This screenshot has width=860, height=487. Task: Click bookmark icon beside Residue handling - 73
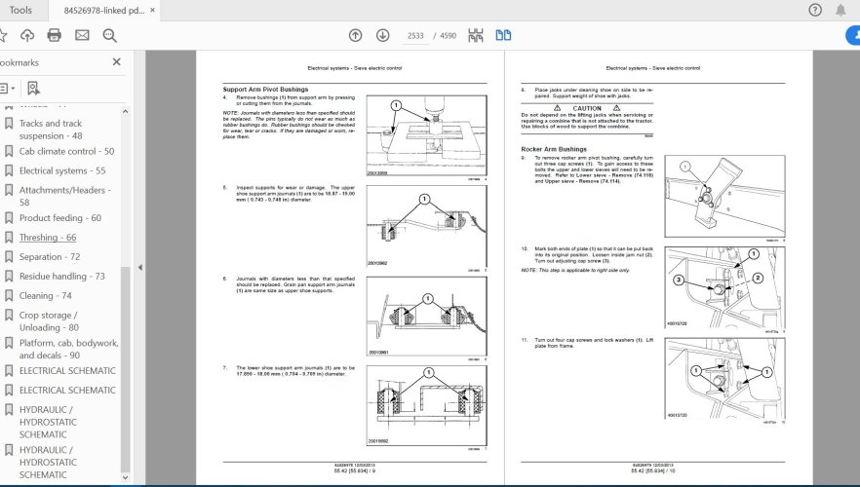click(x=9, y=276)
